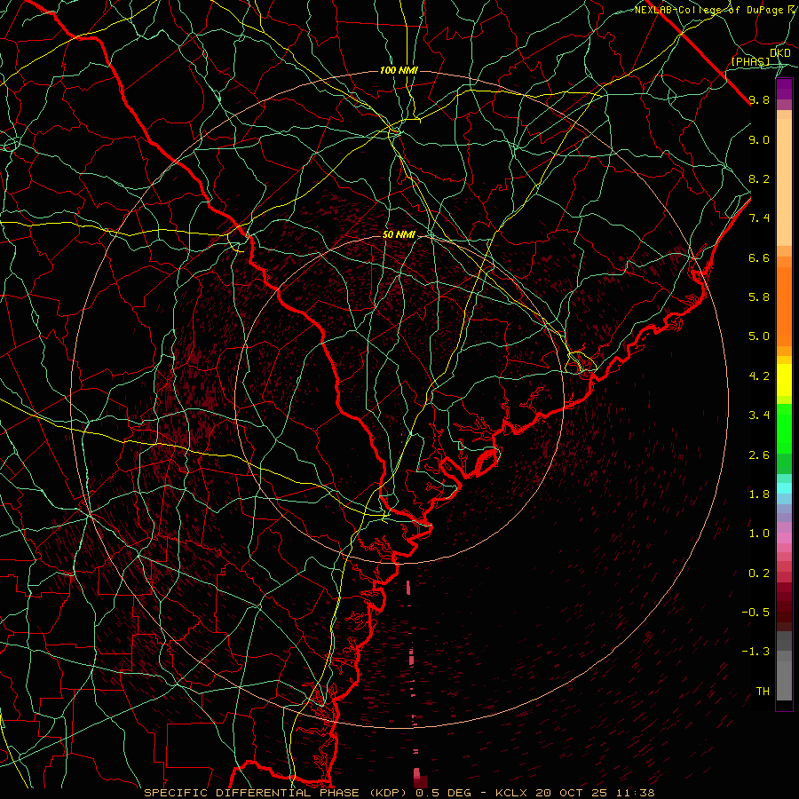Click the 1.8 scale value
This screenshot has height=799, width=799.
coord(759,494)
